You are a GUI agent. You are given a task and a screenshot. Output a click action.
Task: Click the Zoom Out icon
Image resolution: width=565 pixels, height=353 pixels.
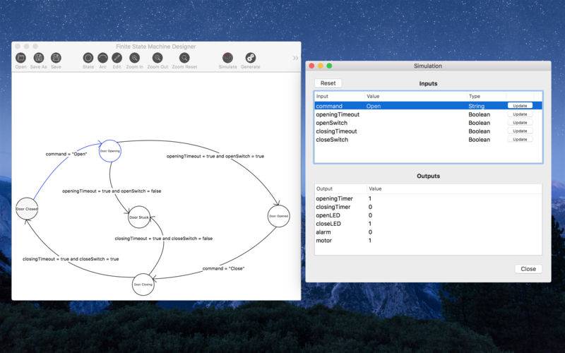[157, 58]
